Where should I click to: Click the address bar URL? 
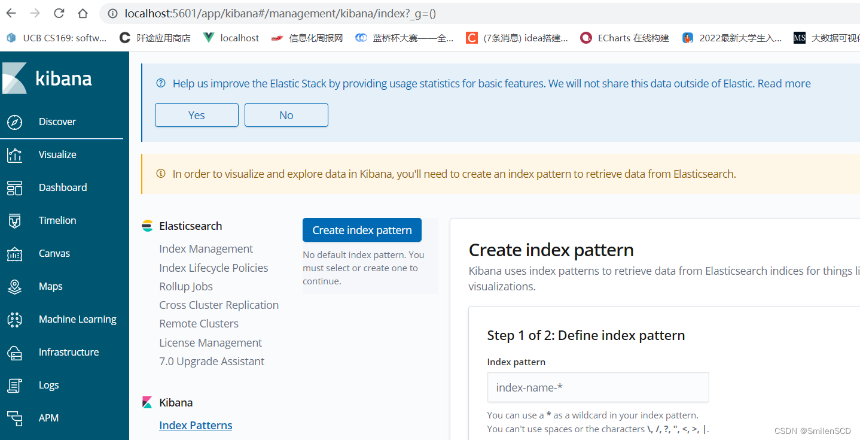pos(280,13)
